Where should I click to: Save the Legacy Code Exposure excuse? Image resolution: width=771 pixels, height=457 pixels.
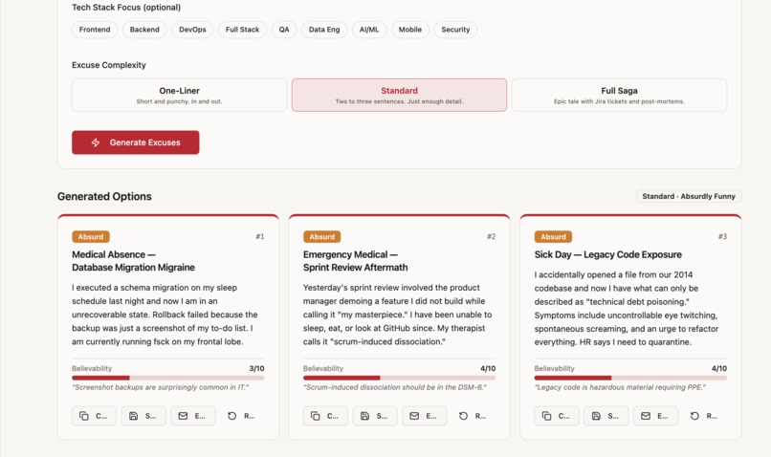(606, 416)
